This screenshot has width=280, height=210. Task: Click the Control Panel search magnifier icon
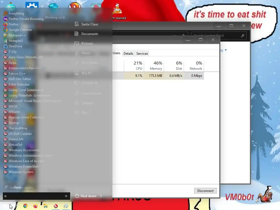pyautogui.click(x=243, y=36)
